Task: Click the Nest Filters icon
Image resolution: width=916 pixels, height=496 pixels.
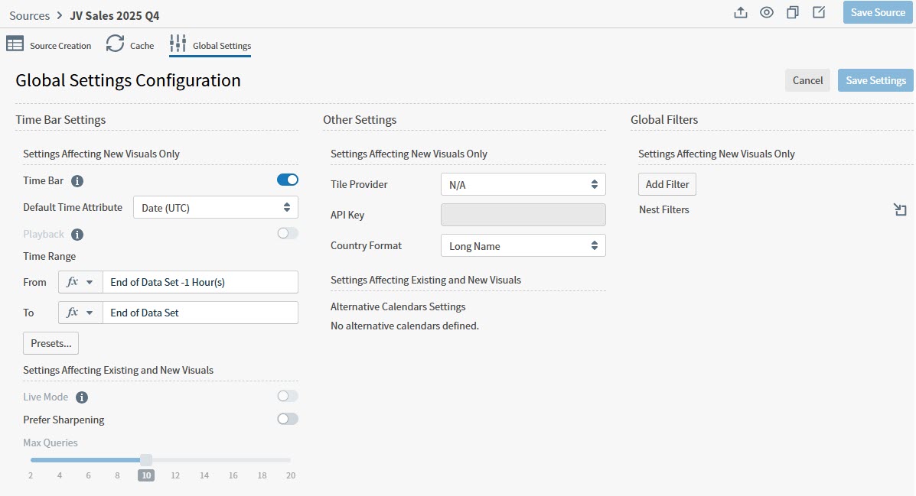Action: [900, 209]
